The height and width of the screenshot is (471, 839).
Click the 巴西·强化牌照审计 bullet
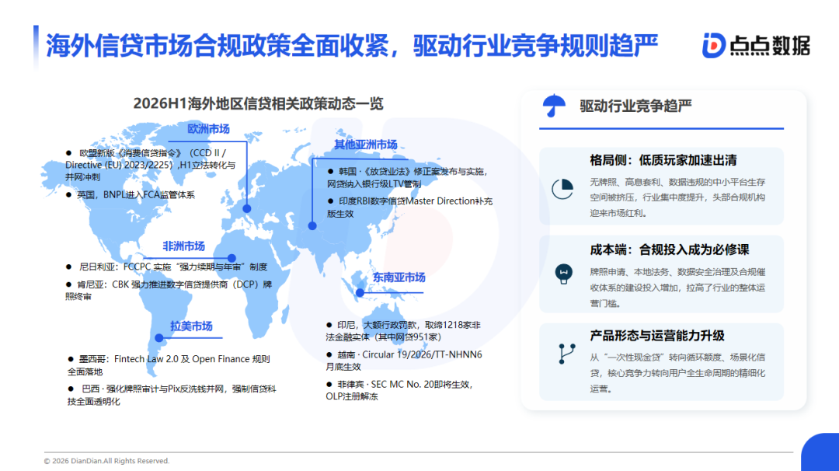coord(172,395)
